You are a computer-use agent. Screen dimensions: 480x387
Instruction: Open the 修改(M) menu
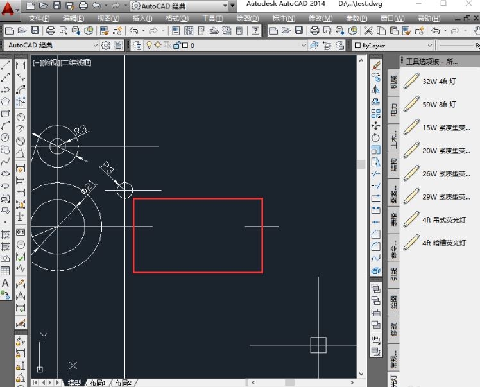pos(320,19)
